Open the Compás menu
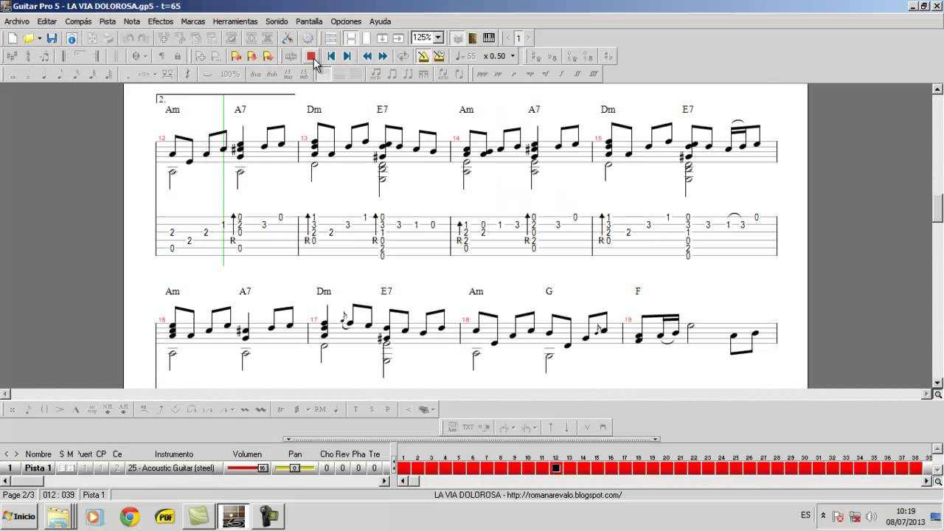Image resolution: width=944 pixels, height=531 pixels. pos(78,21)
